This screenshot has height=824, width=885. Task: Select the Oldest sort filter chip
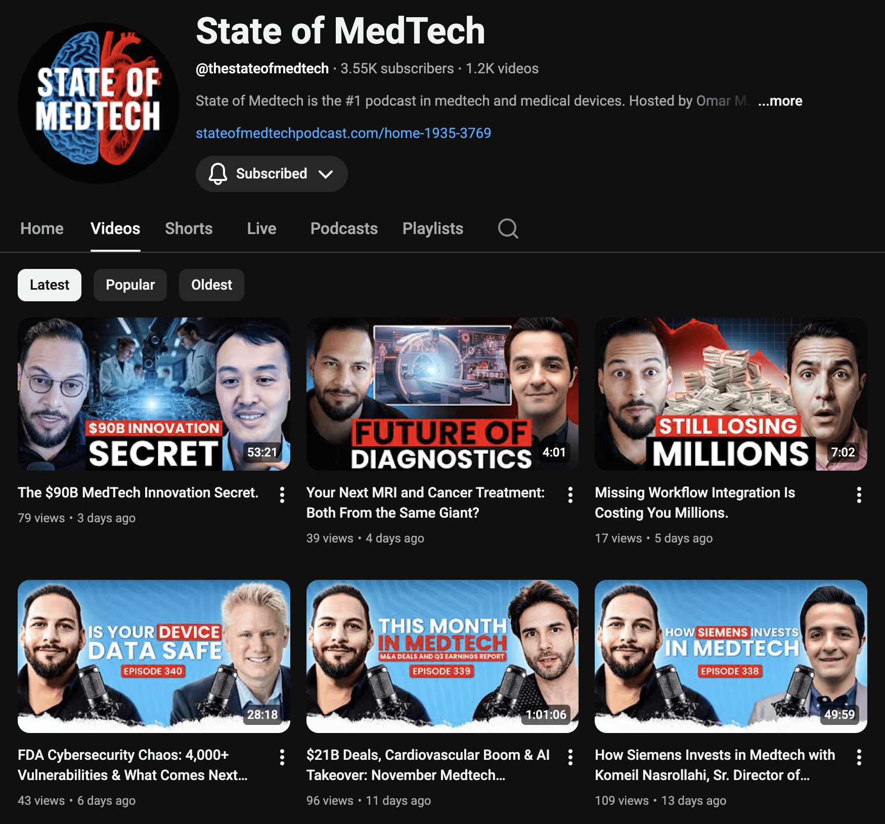pyautogui.click(x=211, y=285)
